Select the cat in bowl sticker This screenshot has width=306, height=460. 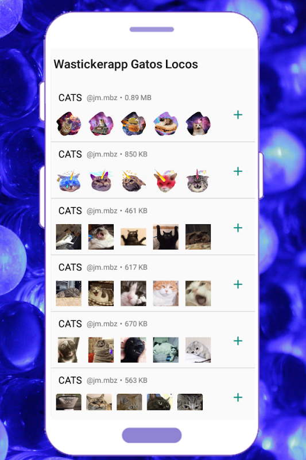tap(68, 402)
